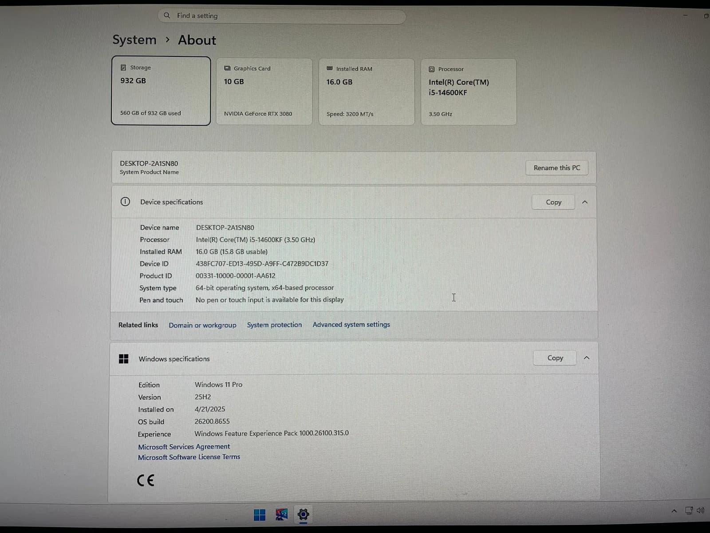Open the Storage 932 GB card
This screenshot has height=533, width=710.
pos(161,91)
